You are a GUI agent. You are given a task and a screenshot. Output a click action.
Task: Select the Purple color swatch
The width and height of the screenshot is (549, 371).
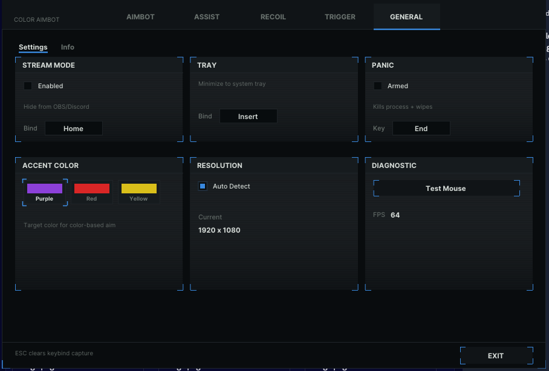[45, 192]
